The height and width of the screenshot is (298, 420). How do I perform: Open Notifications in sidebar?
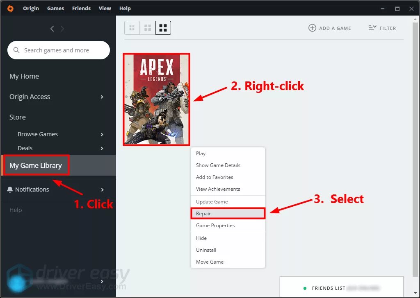tap(32, 190)
